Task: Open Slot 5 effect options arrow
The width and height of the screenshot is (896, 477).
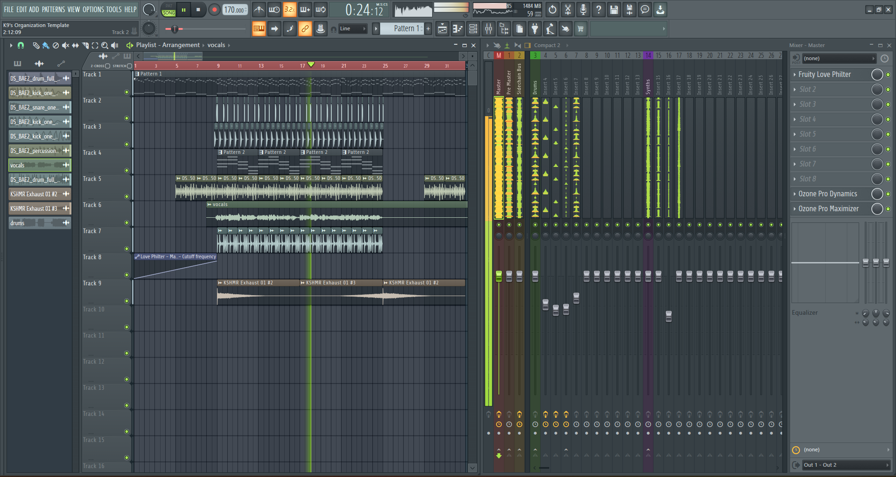Action: click(x=795, y=134)
